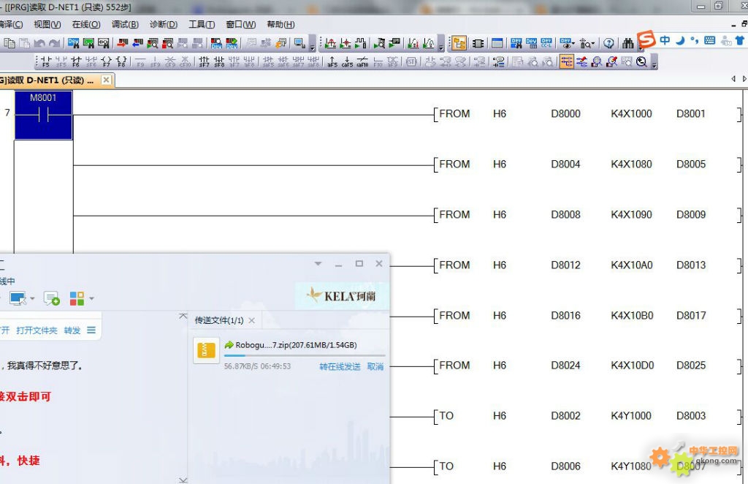This screenshot has width=748, height=484.
Task: Click Sogou punctuation mode toggle
Action: coord(695,40)
